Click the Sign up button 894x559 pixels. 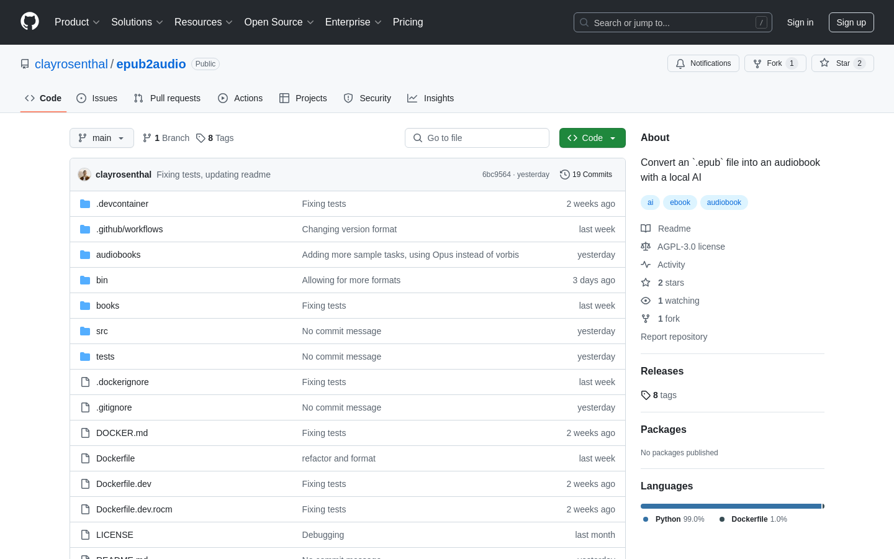pyautogui.click(x=851, y=22)
